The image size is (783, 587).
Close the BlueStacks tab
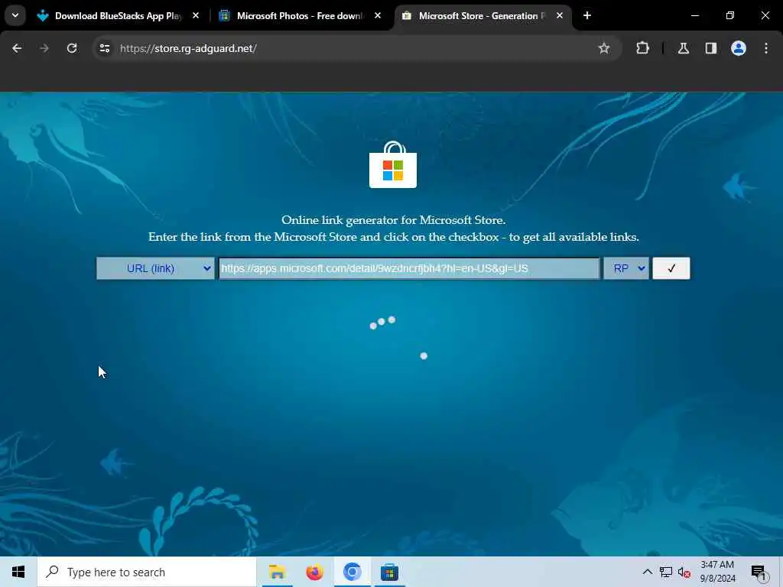[x=196, y=16]
